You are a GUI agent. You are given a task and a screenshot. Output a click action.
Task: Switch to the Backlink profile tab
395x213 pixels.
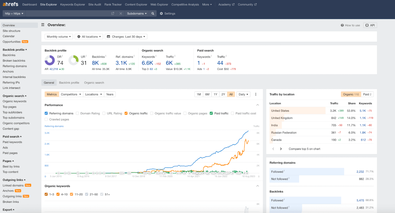[69, 83]
